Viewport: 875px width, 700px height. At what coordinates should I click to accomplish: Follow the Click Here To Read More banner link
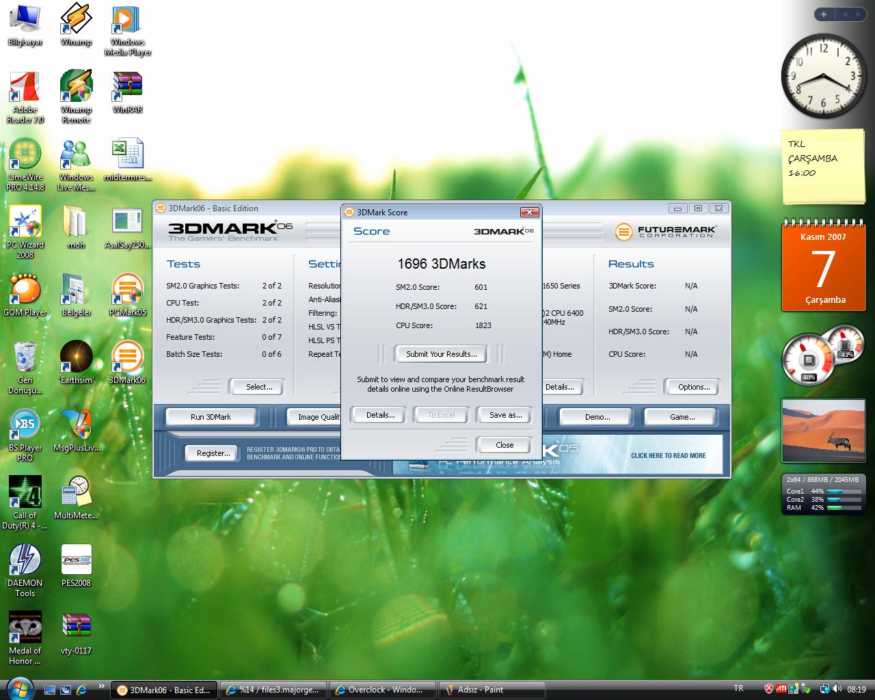tap(668, 455)
